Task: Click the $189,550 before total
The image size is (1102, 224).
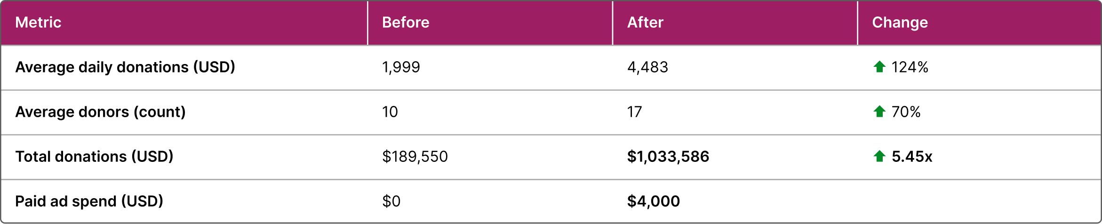Action: pyautogui.click(x=415, y=156)
